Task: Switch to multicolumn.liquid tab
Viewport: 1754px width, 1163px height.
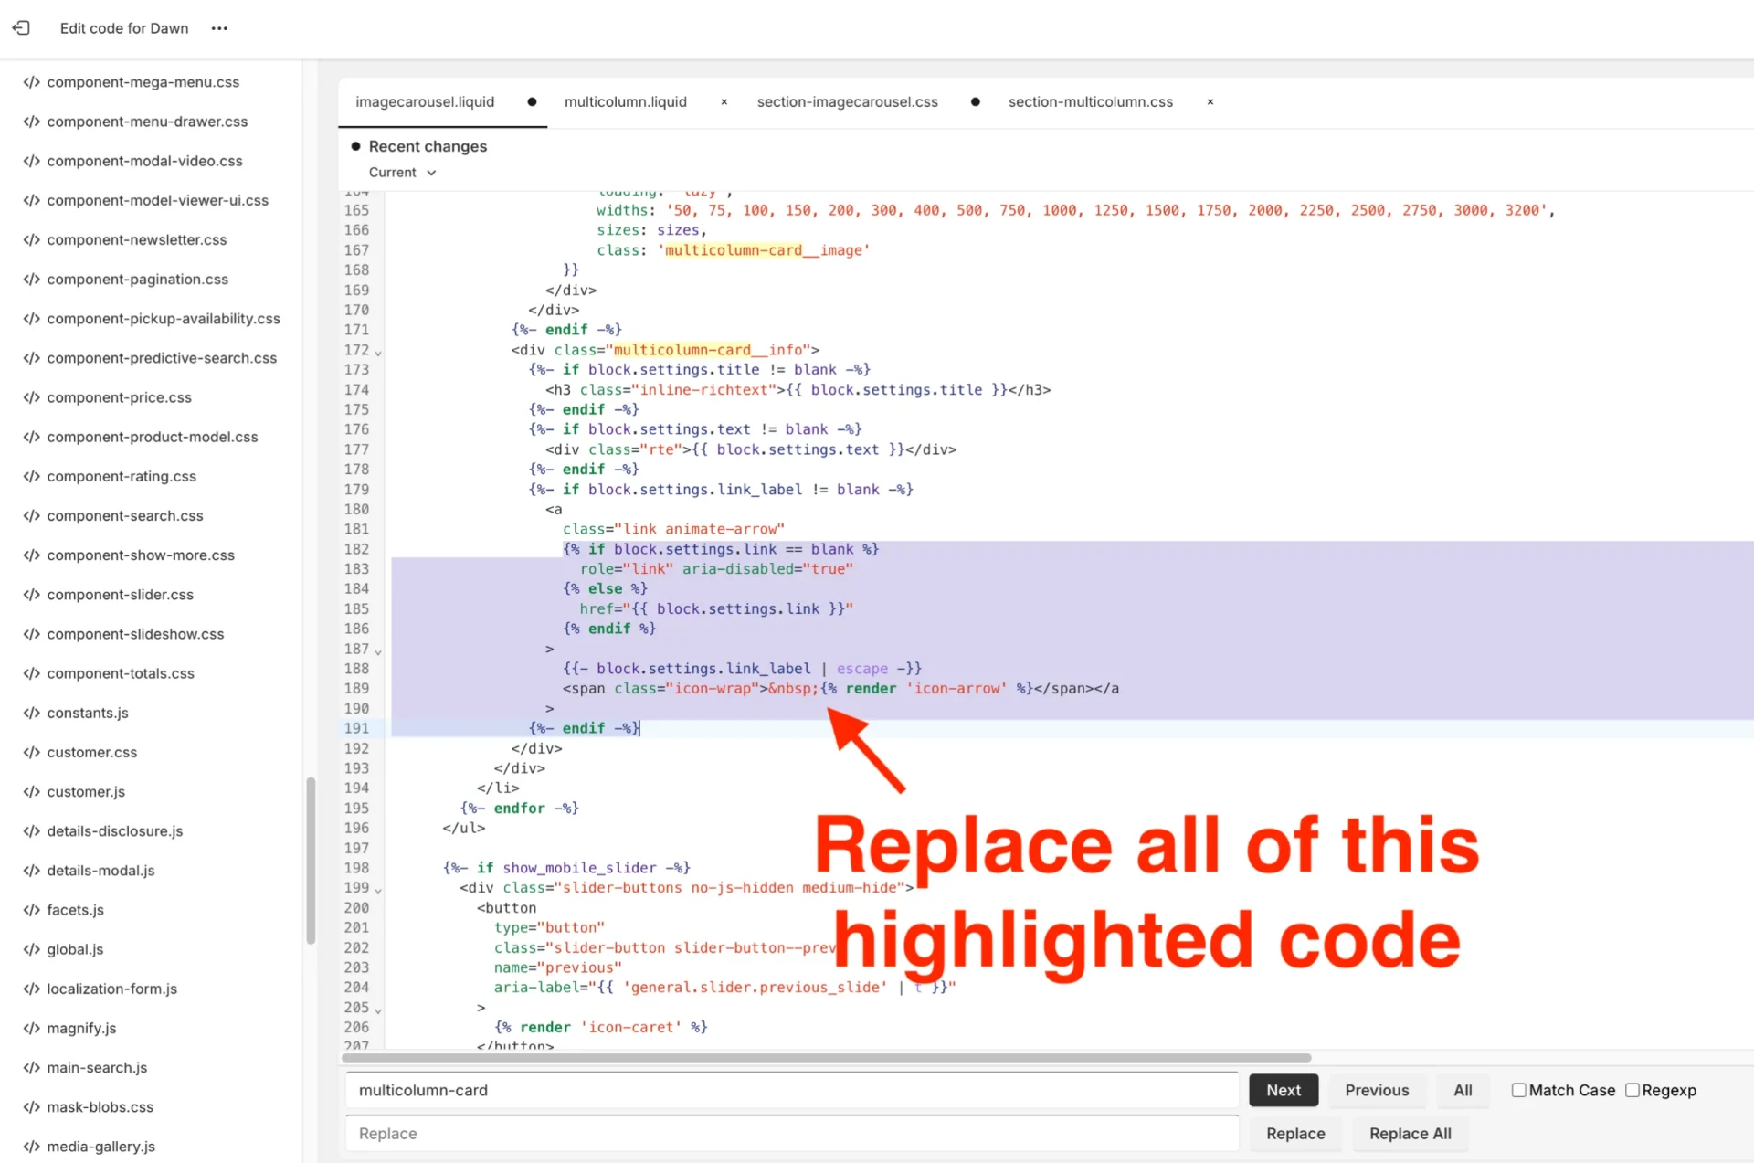Action: [625, 102]
